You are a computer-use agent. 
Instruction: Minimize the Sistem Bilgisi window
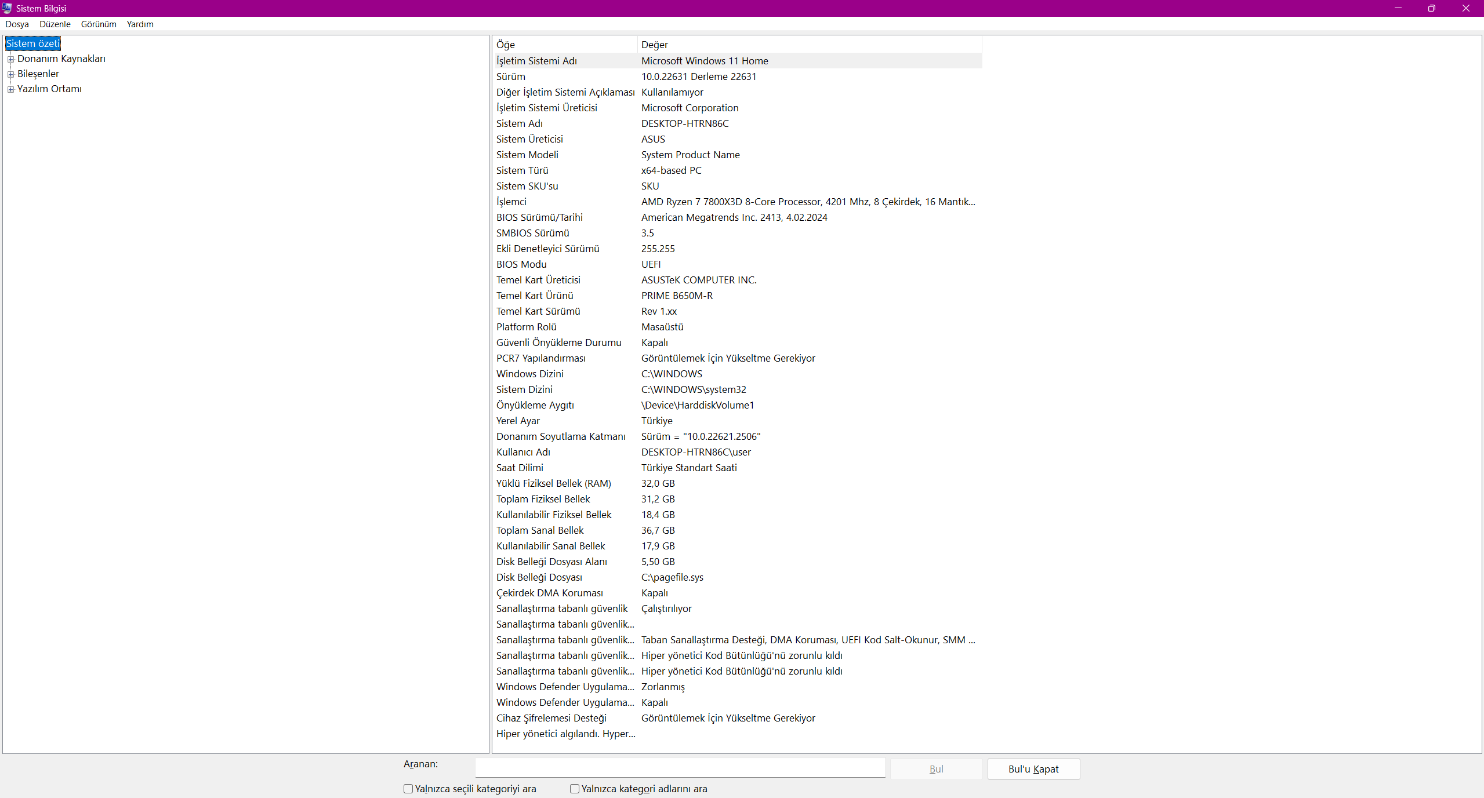pos(1398,8)
